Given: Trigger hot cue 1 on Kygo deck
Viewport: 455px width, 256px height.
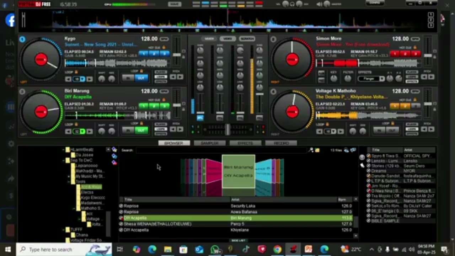Looking at the screenshot, I should [x=143, y=53].
